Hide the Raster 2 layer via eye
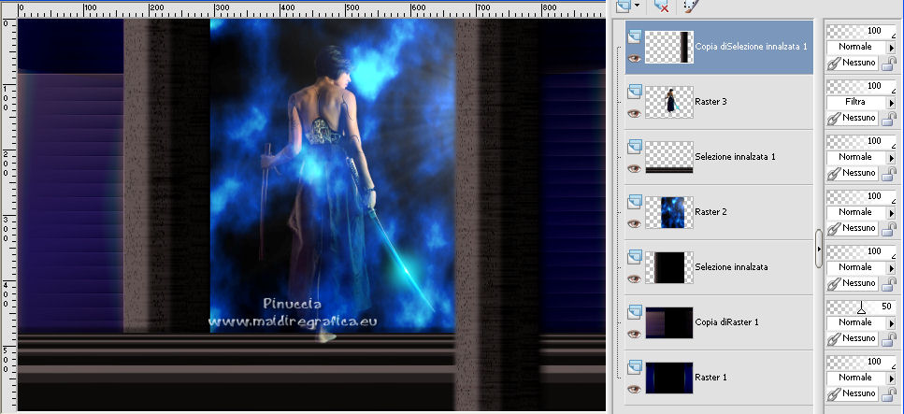This screenshot has height=414, width=904. pos(634,223)
